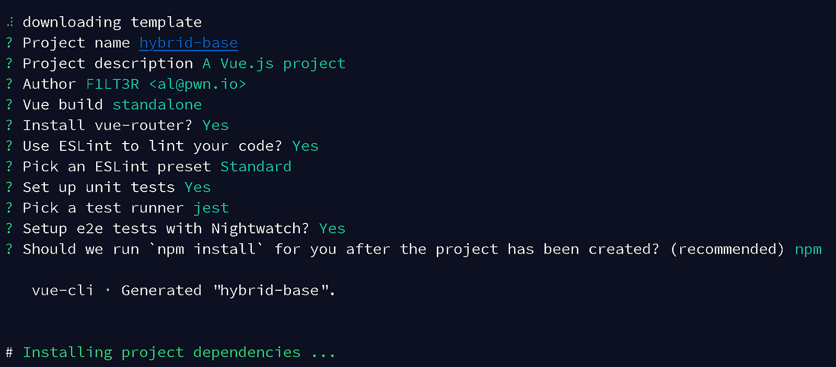Click the hash symbol before Installing project dependencies
The height and width of the screenshot is (367, 836).
pyautogui.click(x=9, y=352)
